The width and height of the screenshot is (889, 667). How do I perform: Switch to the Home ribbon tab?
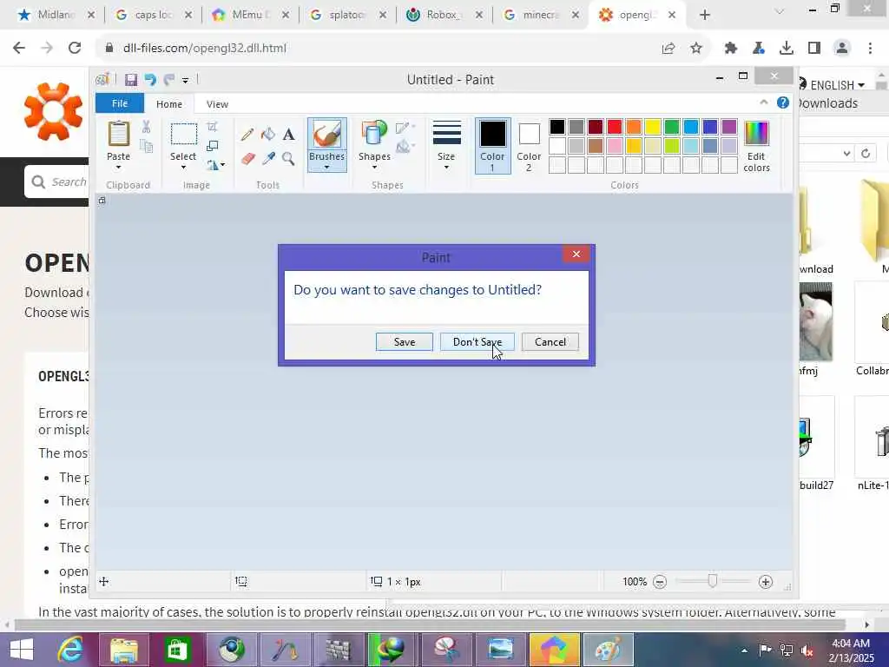(169, 104)
